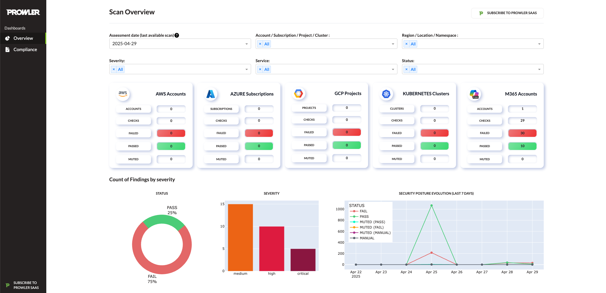Click the Kubernetes Clusters icon

click(386, 94)
